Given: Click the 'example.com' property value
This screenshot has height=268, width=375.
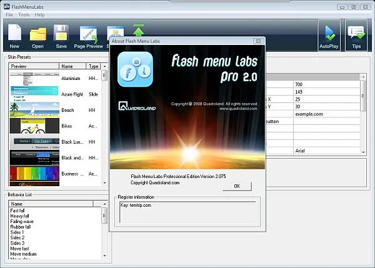Looking at the screenshot, I should click(x=309, y=114).
